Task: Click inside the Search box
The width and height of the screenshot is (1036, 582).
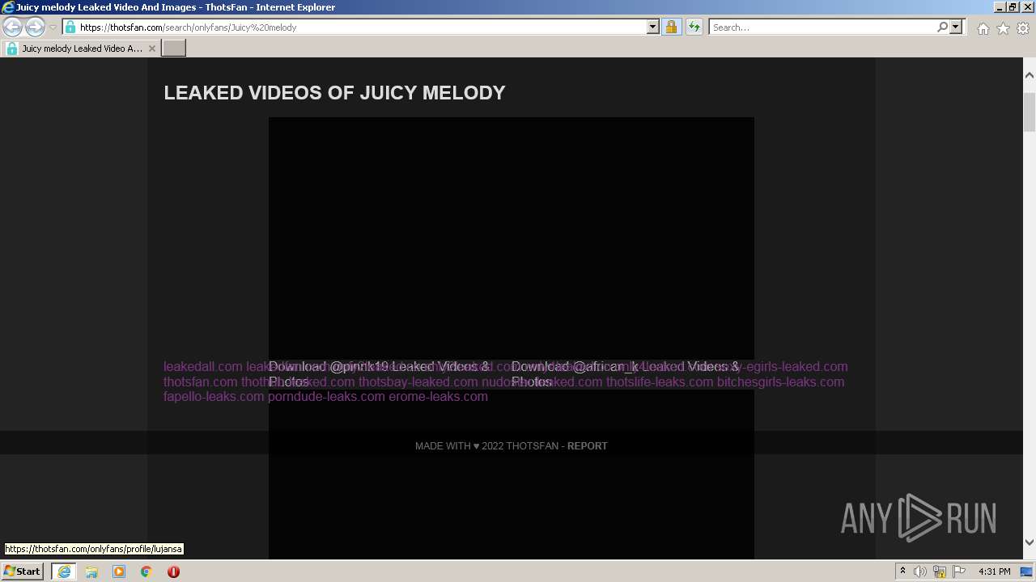Action: pos(822,27)
